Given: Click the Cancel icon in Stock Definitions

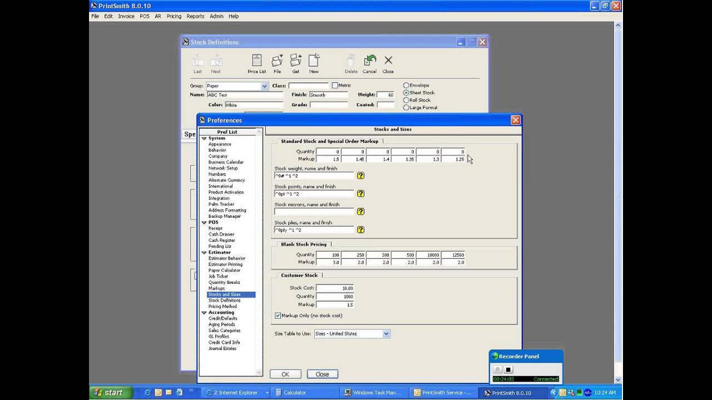Looking at the screenshot, I should [369, 63].
